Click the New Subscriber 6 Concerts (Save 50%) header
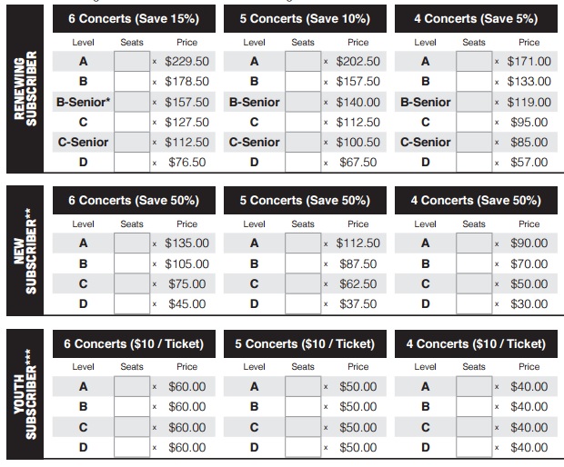This screenshot has height=467, width=564. pyautogui.click(x=134, y=200)
